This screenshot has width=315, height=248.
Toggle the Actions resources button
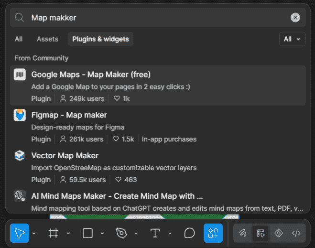tap(213, 233)
